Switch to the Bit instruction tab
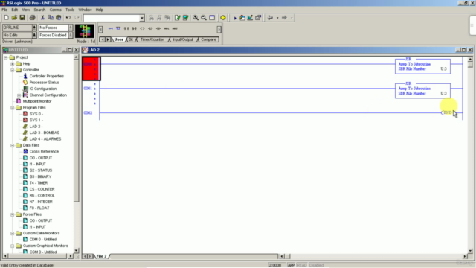This screenshot has height=268, width=476. (131, 39)
